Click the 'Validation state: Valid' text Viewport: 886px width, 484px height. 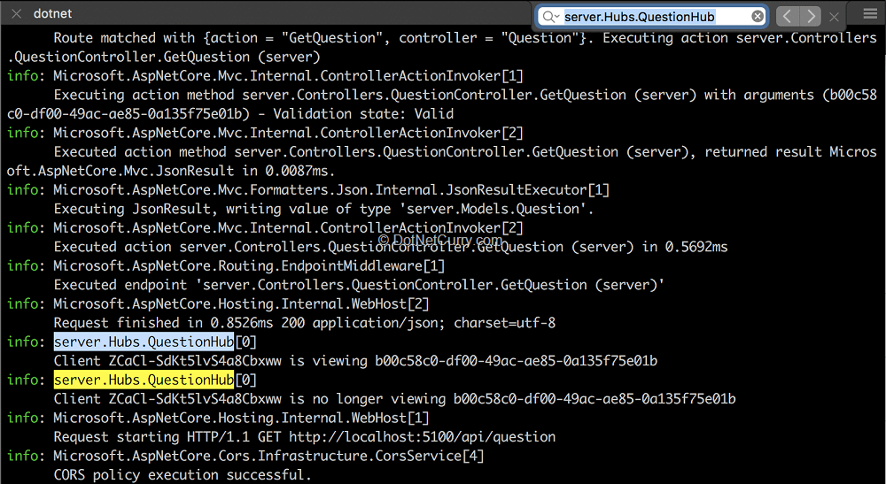[x=363, y=114]
